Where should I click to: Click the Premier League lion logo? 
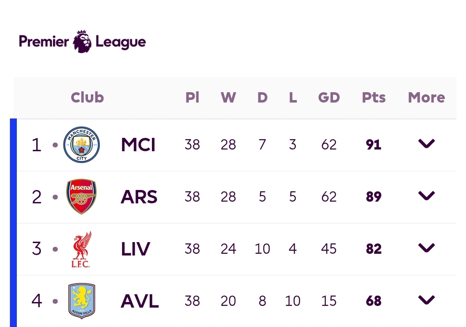tap(82, 41)
